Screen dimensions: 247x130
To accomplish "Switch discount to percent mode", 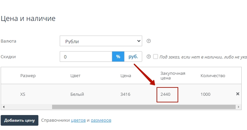I will tap(118, 57).
